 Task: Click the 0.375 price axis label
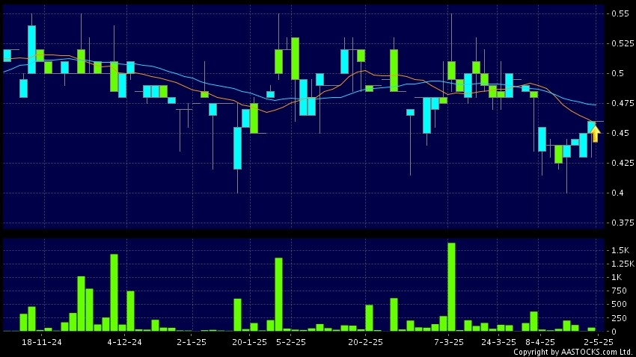pyautogui.click(x=623, y=223)
